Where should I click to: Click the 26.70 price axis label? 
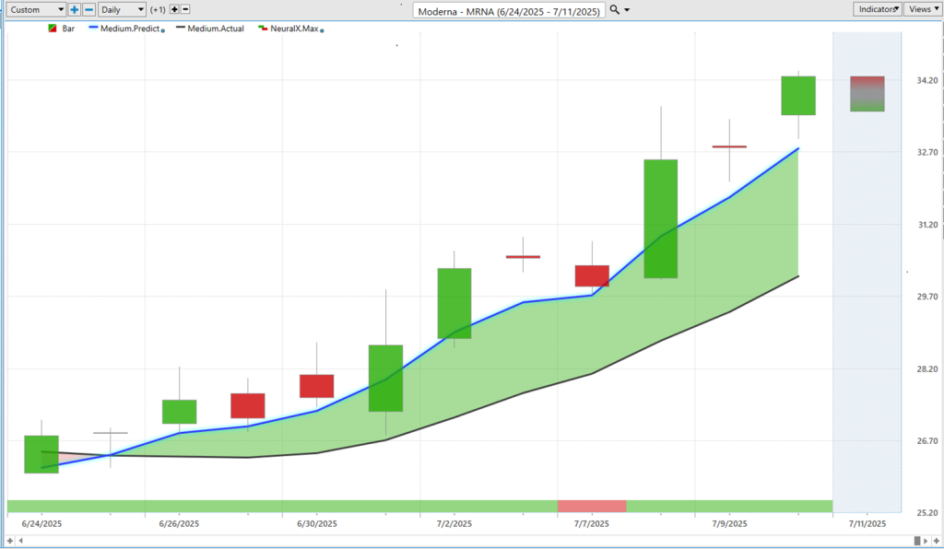point(927,440)
